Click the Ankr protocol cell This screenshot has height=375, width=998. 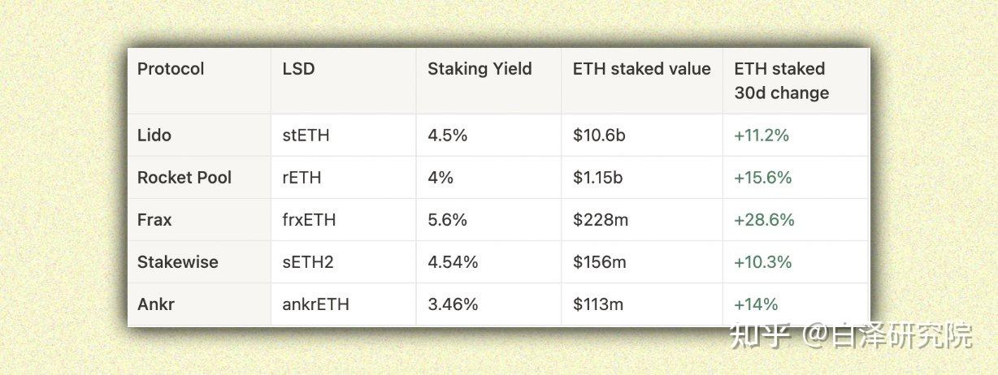(156, 304)
